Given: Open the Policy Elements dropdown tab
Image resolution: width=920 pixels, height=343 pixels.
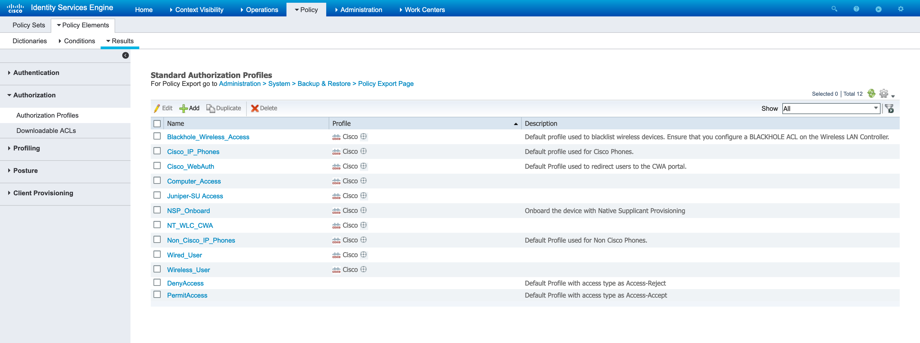Looking at the screenshot, I should pyautogui.click(x=83, y=25).
